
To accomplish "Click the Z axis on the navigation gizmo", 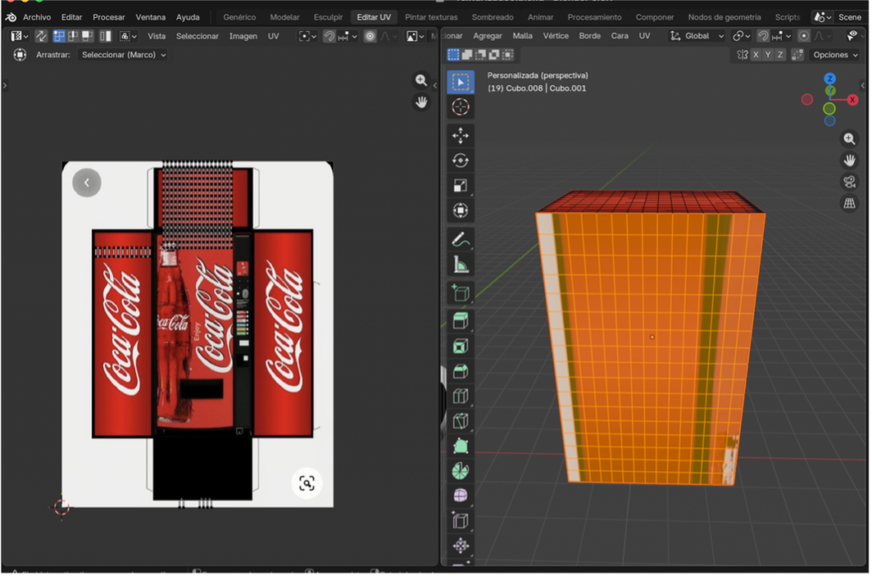I will coord(830,78).
